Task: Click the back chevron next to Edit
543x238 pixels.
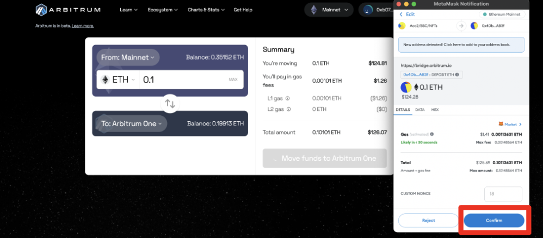Action: 402,14
